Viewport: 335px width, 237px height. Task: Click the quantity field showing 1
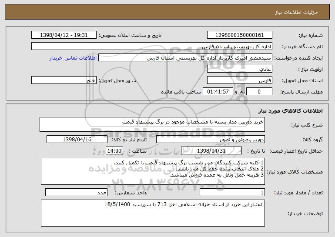[x=232, y=193]
